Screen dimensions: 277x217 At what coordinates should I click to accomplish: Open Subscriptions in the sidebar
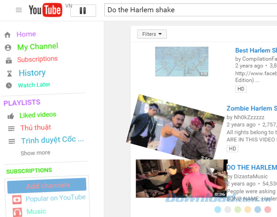point(37,59)
